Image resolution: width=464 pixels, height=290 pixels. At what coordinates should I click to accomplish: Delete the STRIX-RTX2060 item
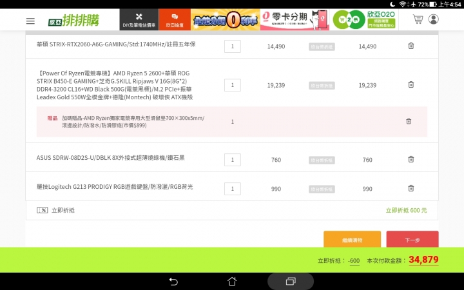tap(411, 46)
